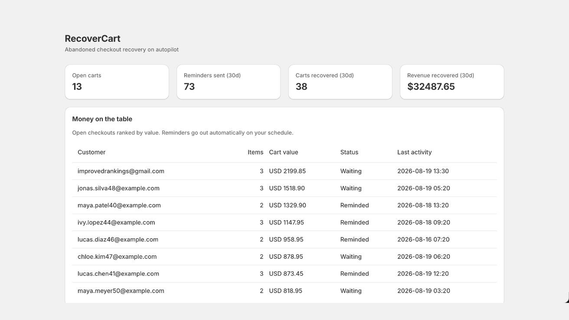
Task: Select the items count in lucas.chen41 row
Action: click(261, 273)
